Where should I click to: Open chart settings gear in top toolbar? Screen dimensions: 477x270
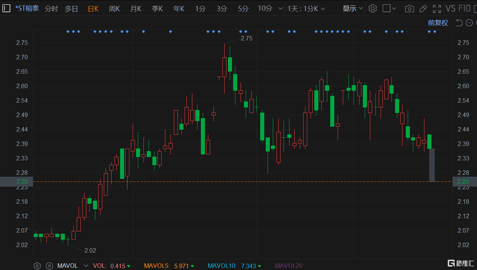(373, 9)
